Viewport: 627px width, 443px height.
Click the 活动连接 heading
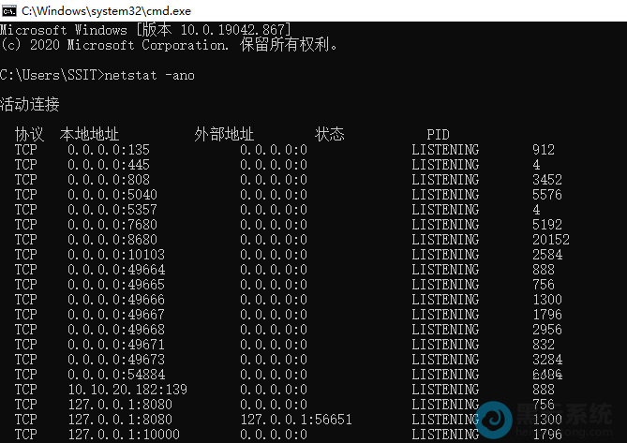[x=30, y=104]
